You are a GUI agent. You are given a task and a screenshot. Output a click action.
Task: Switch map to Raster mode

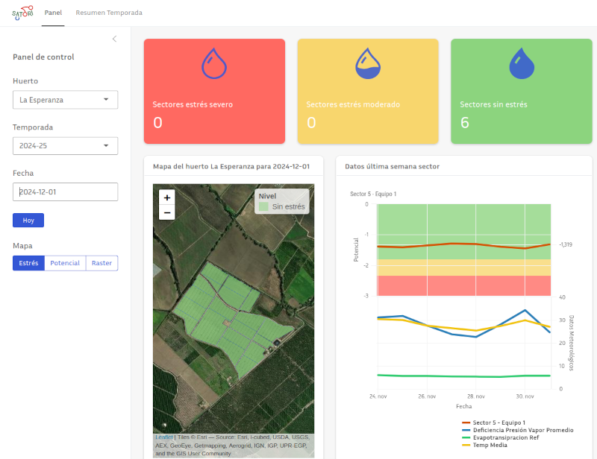click(x=101, y=263)
